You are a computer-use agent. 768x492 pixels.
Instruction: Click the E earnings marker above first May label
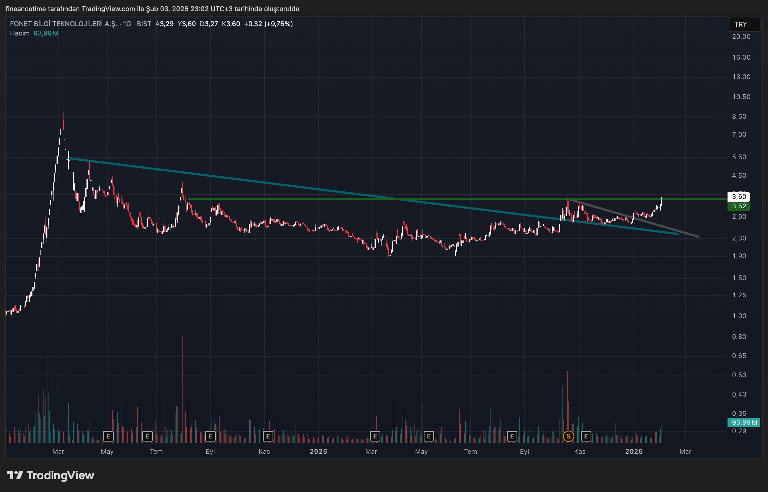click(x=108, y=436)
